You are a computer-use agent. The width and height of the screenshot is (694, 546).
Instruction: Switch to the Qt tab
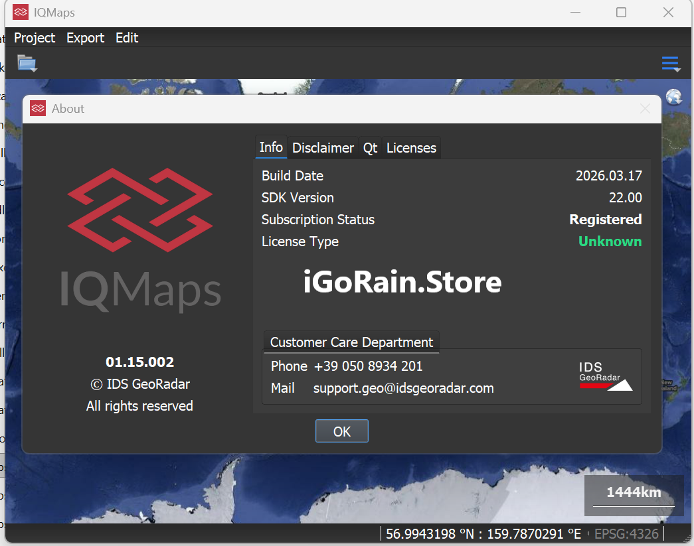[370, 148]
